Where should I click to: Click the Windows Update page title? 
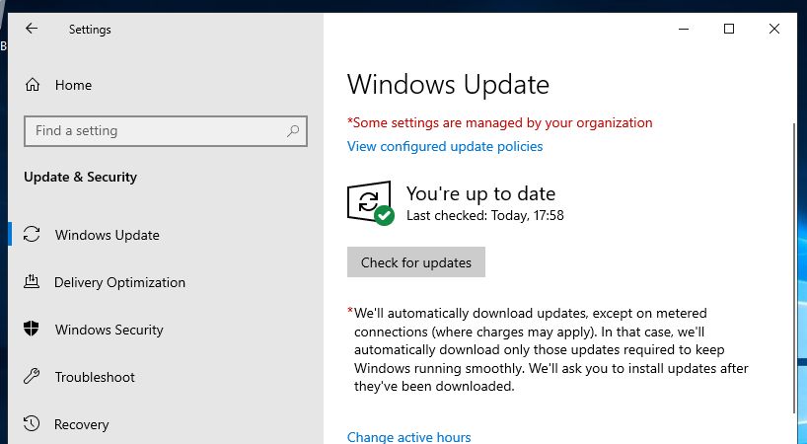(x=448, y=85)
